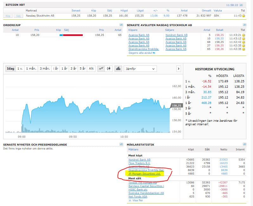The height and width of the screenshot is (206, 253).
Task: Click the Orderdjup panel refresh icon
Action: [x=121, y=25]
